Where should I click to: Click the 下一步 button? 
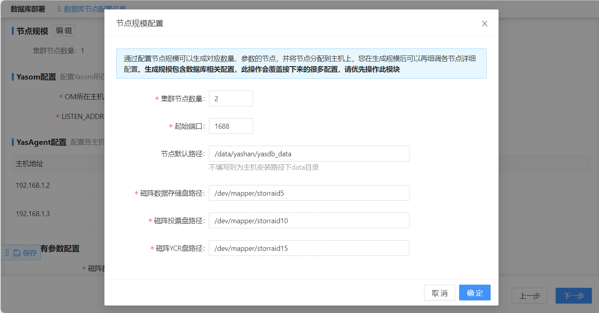point(574,296)
